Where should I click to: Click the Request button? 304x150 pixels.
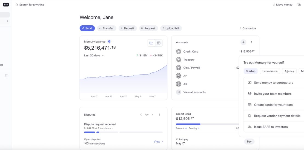tap(148, 28)
